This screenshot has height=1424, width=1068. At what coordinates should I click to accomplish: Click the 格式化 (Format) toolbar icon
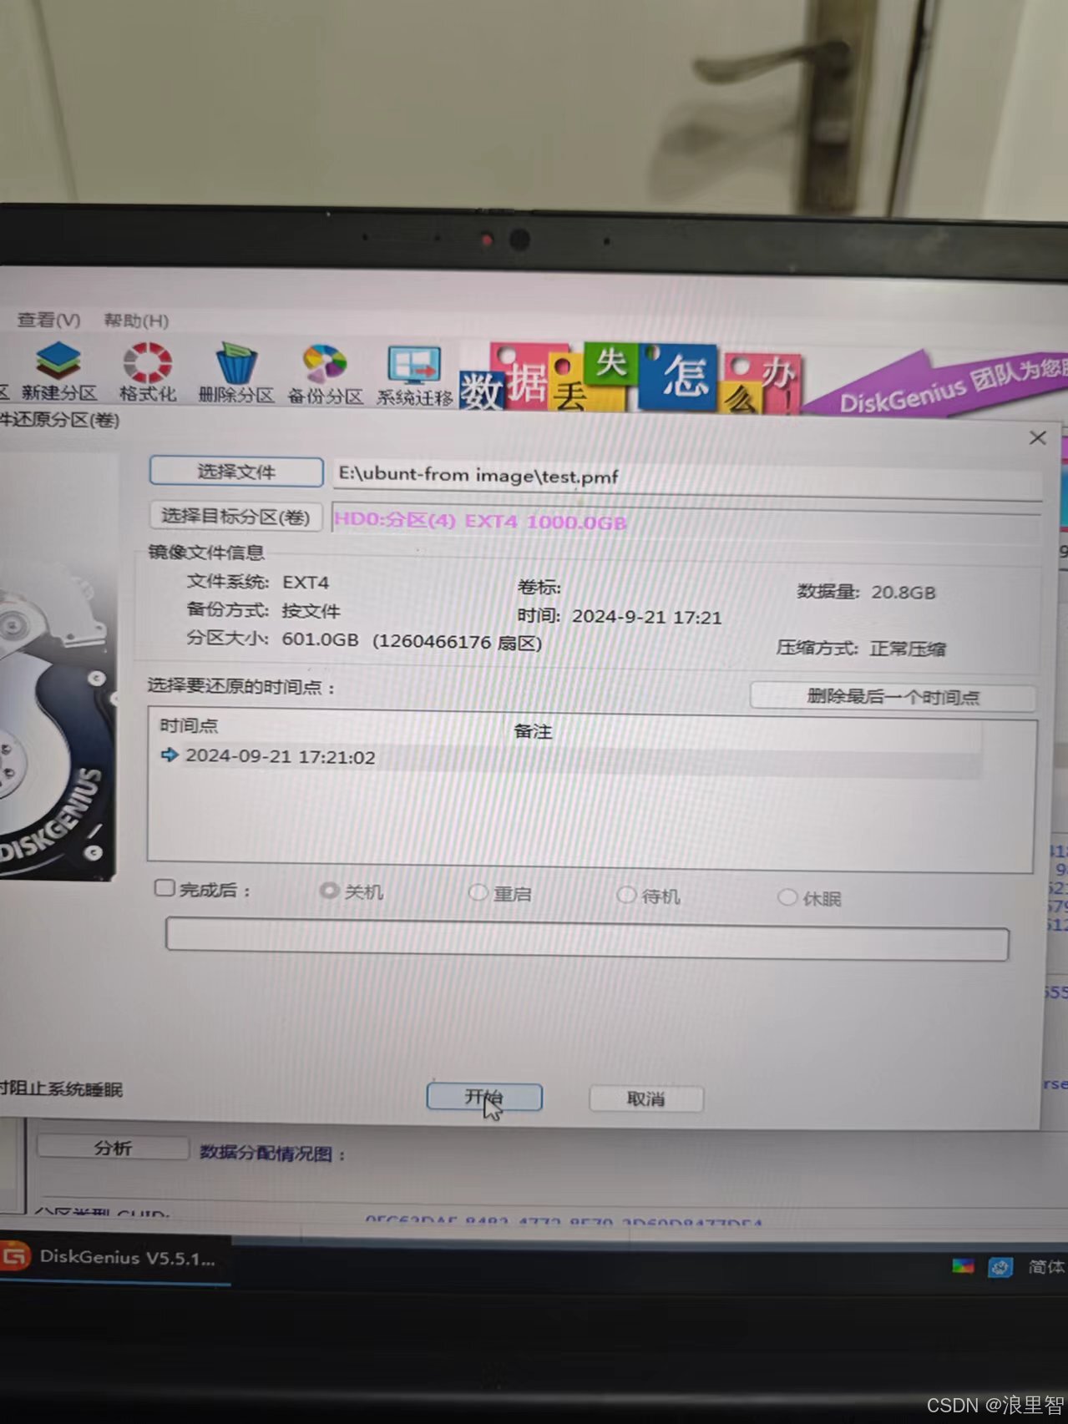[148, 372]
